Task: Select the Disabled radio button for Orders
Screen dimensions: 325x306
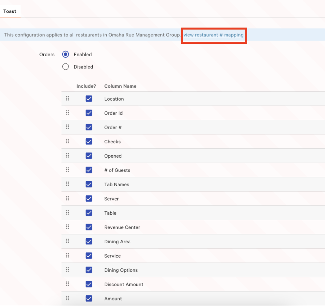Action: click(66, 67)
